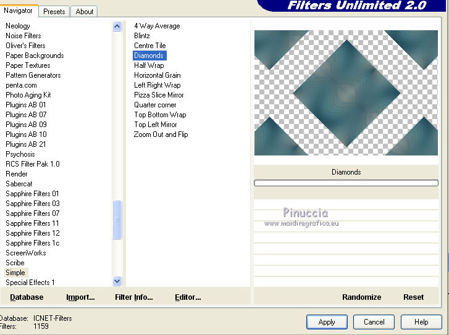Select Special Effects 1 category
Image resolution: width=449 pixels, height=335 pixels.
(30, 283)
